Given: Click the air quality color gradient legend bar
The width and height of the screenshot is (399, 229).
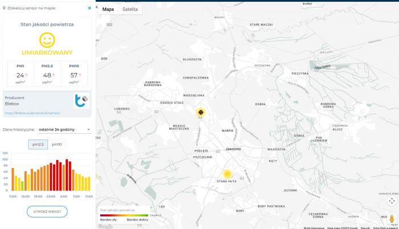Looking at the screenshot, I should (123, 215).
